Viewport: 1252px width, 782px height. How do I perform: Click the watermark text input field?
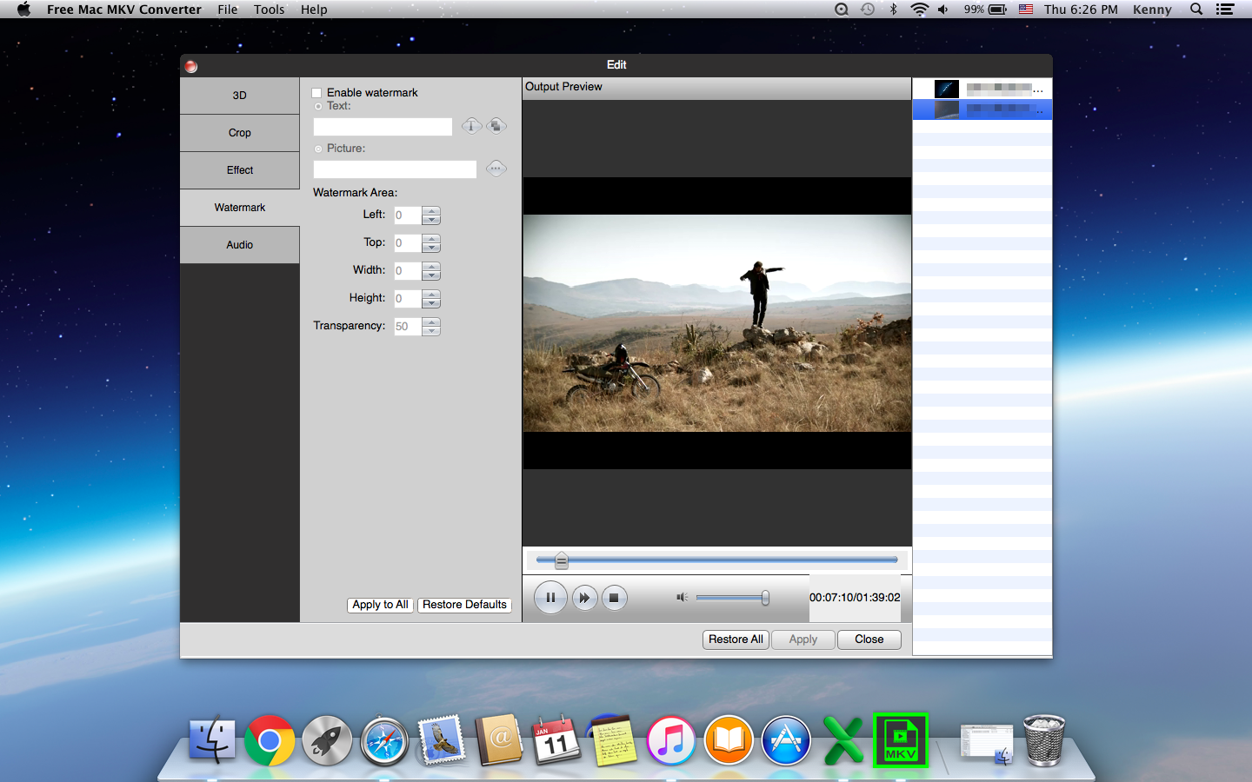tap(383, 127)
